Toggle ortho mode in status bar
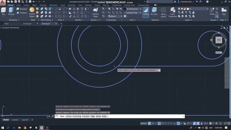 [159, 123]
